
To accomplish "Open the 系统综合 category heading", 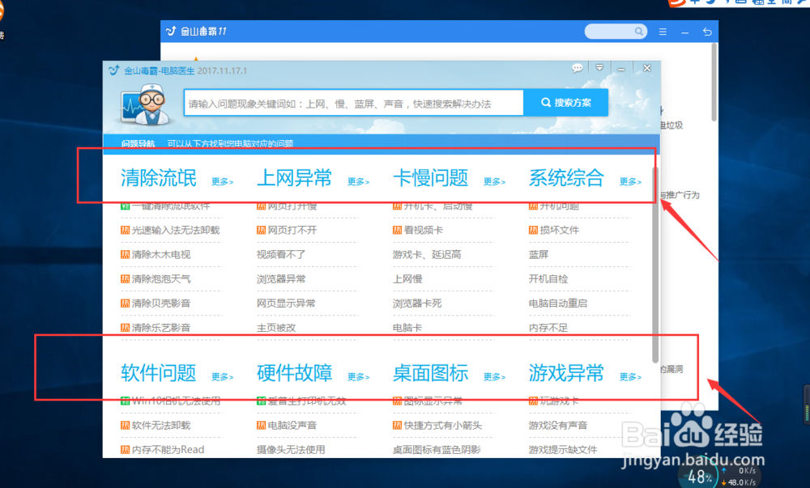I will pos(566,178).
